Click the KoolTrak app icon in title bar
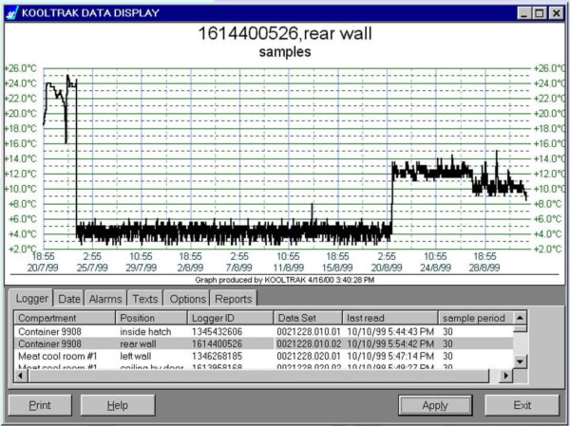The image size is (570, 426). 12,13
